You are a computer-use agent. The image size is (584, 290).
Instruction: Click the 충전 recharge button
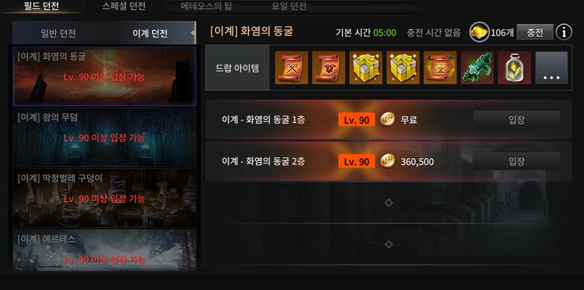click(535, 32)
